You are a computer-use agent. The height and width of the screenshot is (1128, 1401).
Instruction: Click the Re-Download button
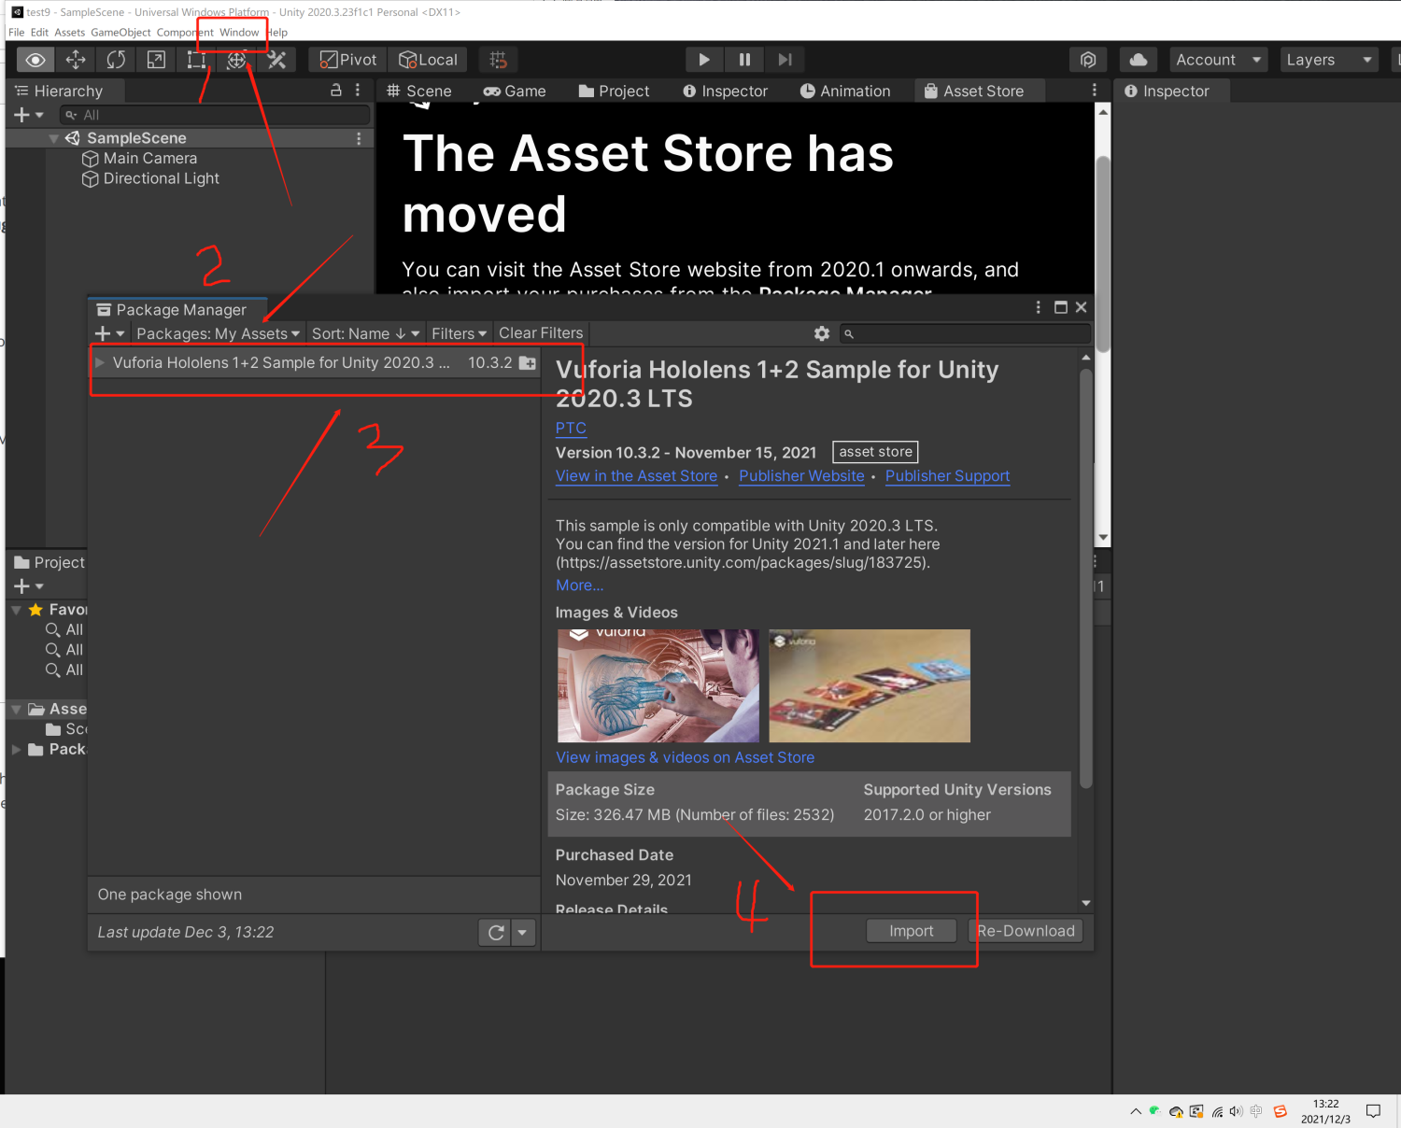1026,931
